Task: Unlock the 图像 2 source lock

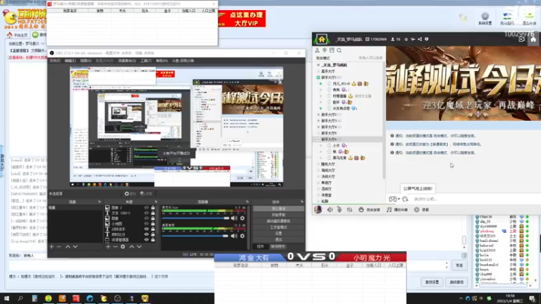Action: tap(153, 208)
